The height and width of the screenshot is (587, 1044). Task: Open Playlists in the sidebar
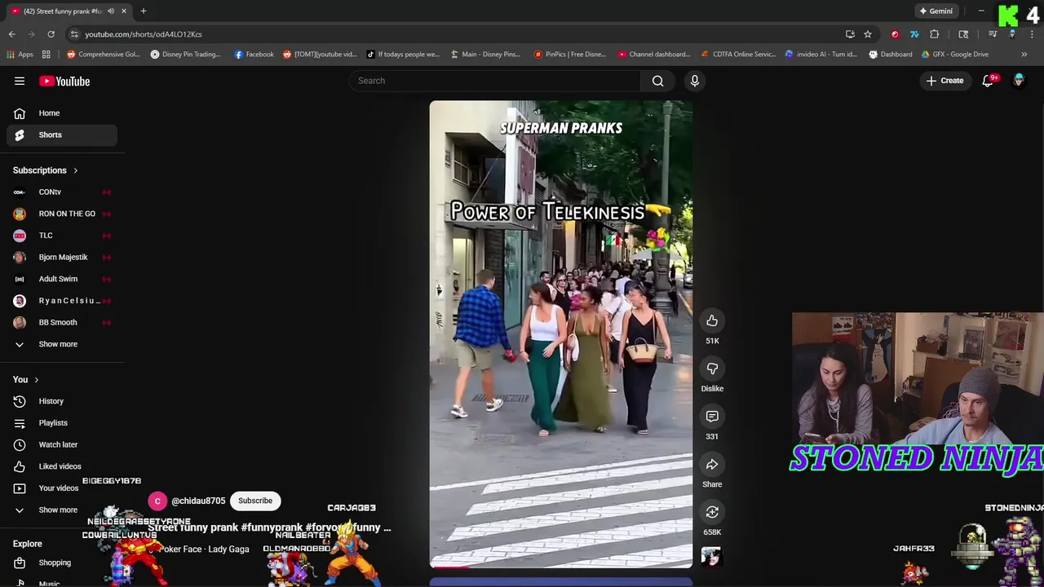[61, 423]
